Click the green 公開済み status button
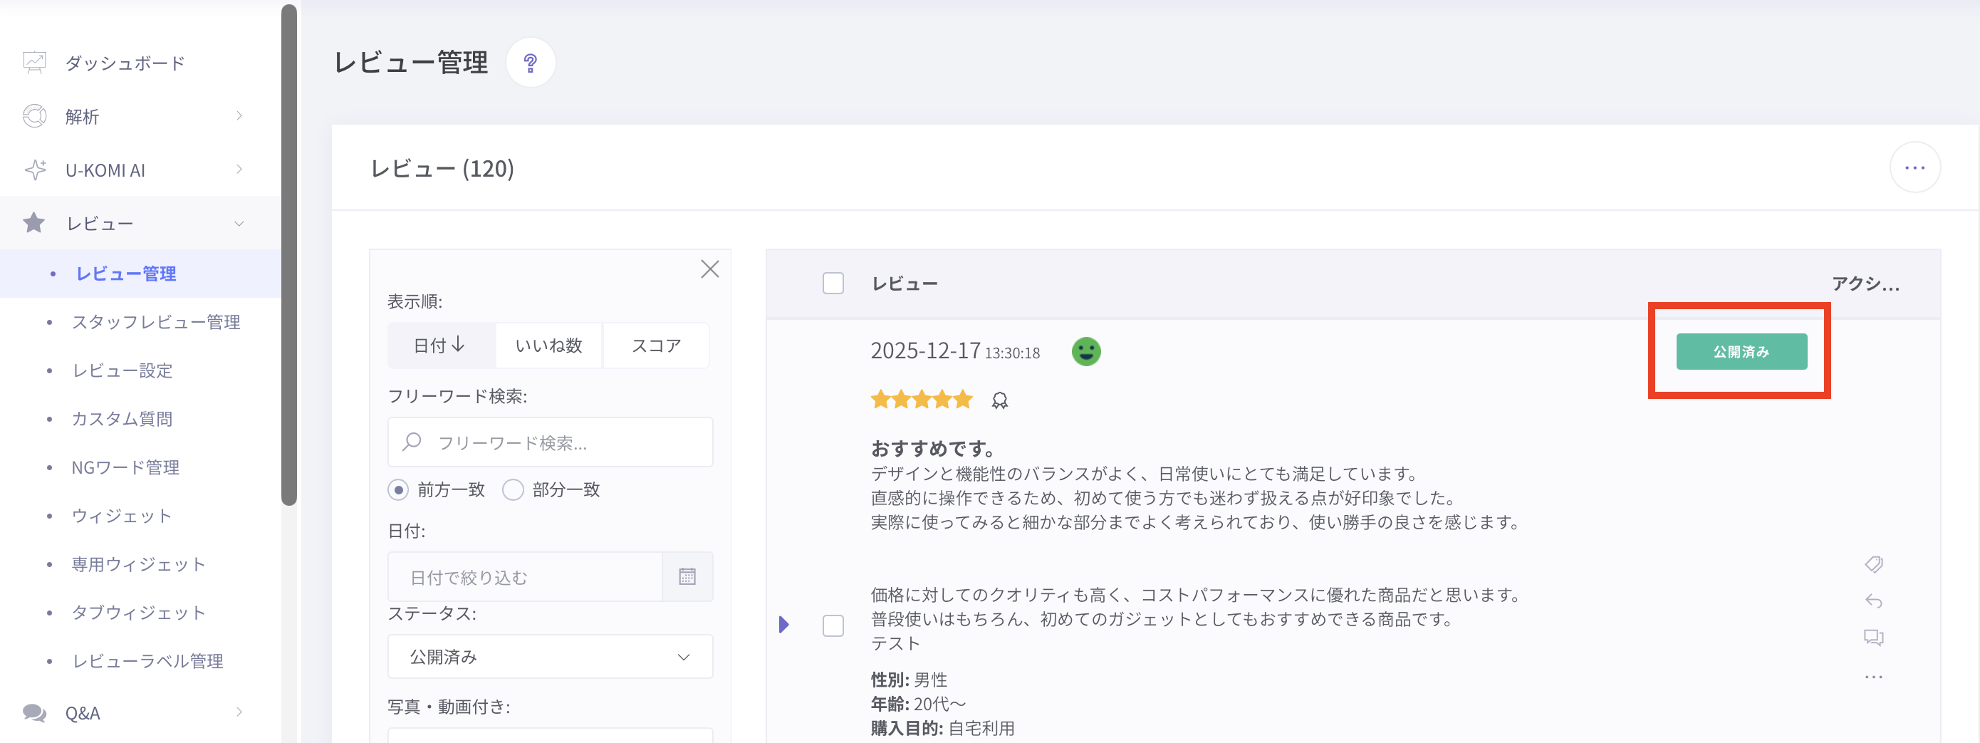The width and height of the screenshot is (1980, 743). point(1741,351)
